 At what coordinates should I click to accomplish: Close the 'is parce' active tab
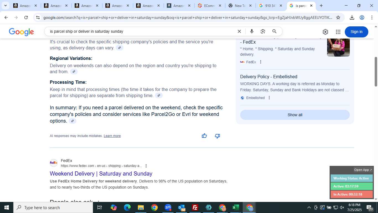tap(311, 6)
